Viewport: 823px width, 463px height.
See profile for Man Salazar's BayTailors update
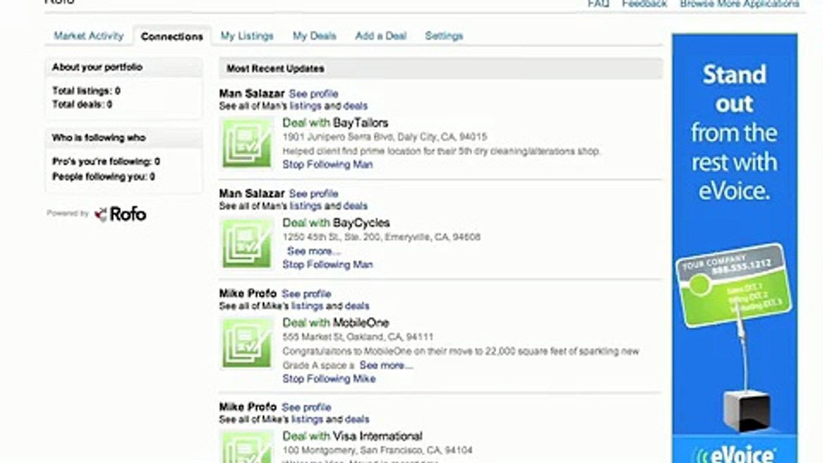tap(313, 94)
